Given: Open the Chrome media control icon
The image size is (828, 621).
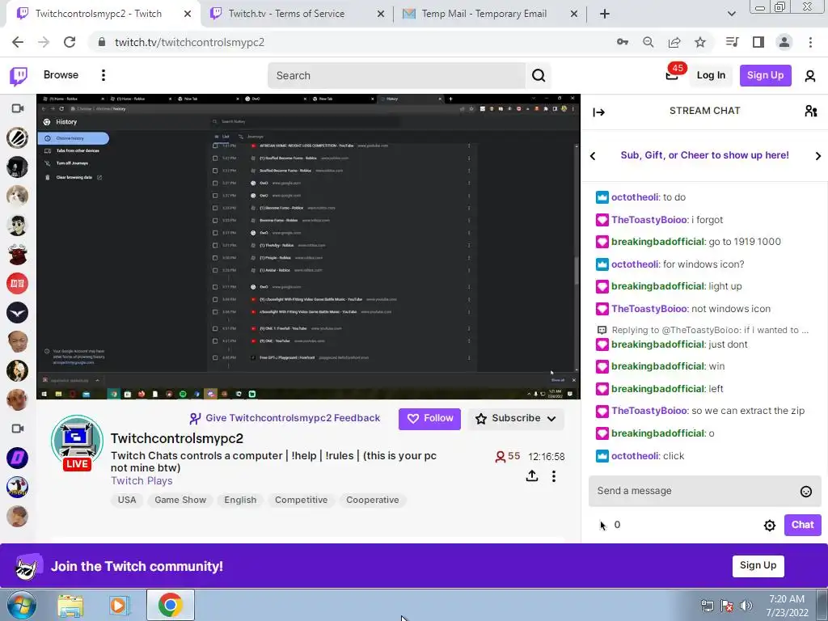Looking at the screenshot, I should (x=733, y=42).
